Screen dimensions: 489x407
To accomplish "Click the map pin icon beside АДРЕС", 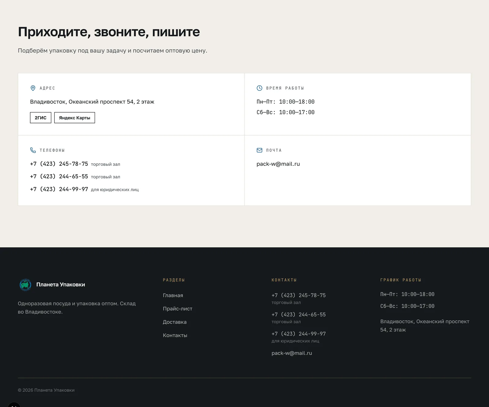I will click(x=33, y=88).
